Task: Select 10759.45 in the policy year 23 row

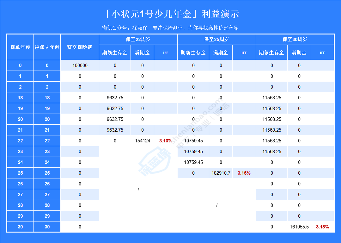Action: pyautogui.click(x=193, y=152)
